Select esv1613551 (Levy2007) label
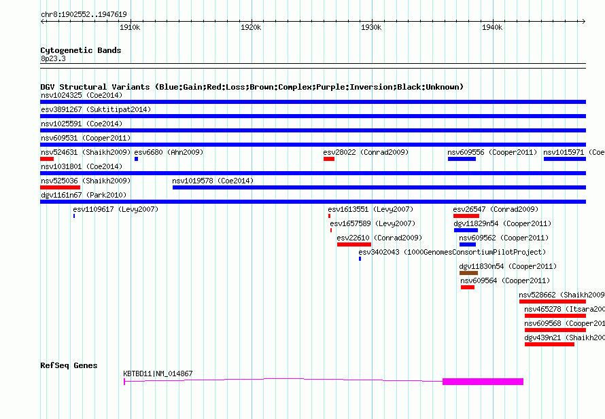The image size is (605, 419). (370, 209)
